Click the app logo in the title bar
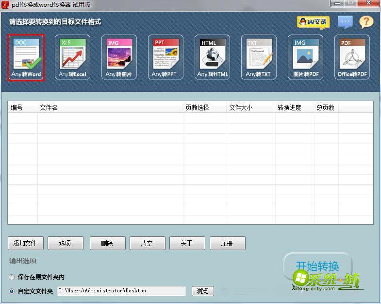The width and height of the screenshot is (381, 304). (5, 5)
